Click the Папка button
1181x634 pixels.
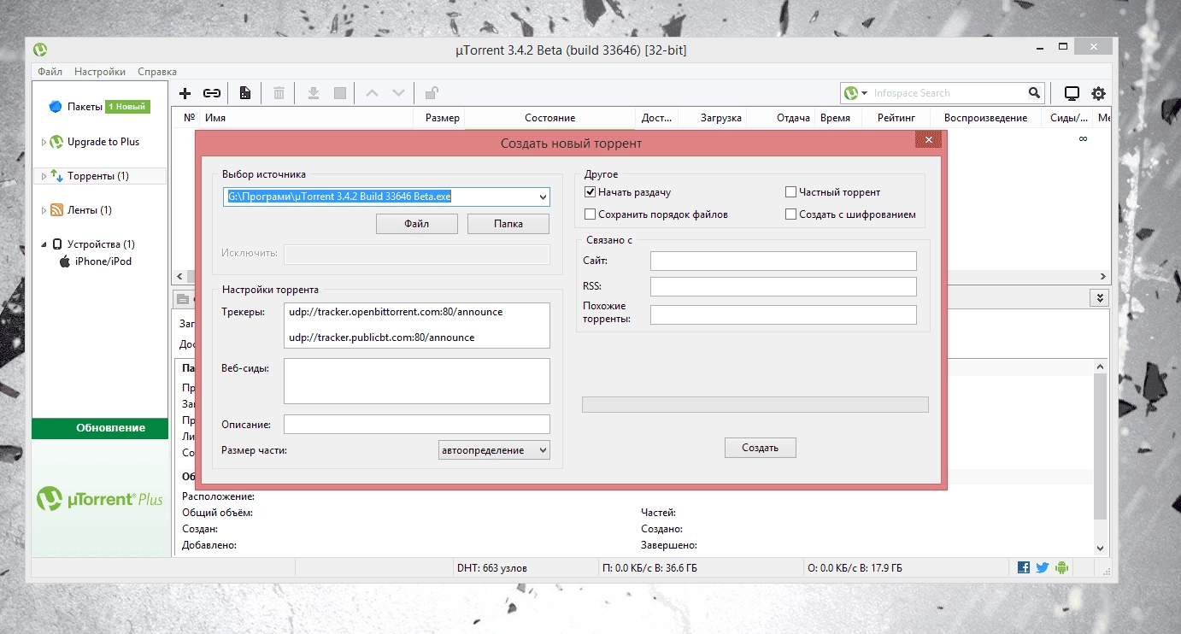pyautogui.click(x=508, y=223)
